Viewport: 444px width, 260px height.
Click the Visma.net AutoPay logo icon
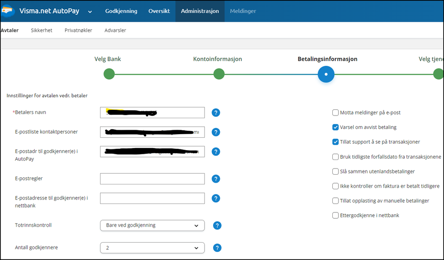point(8,11)
